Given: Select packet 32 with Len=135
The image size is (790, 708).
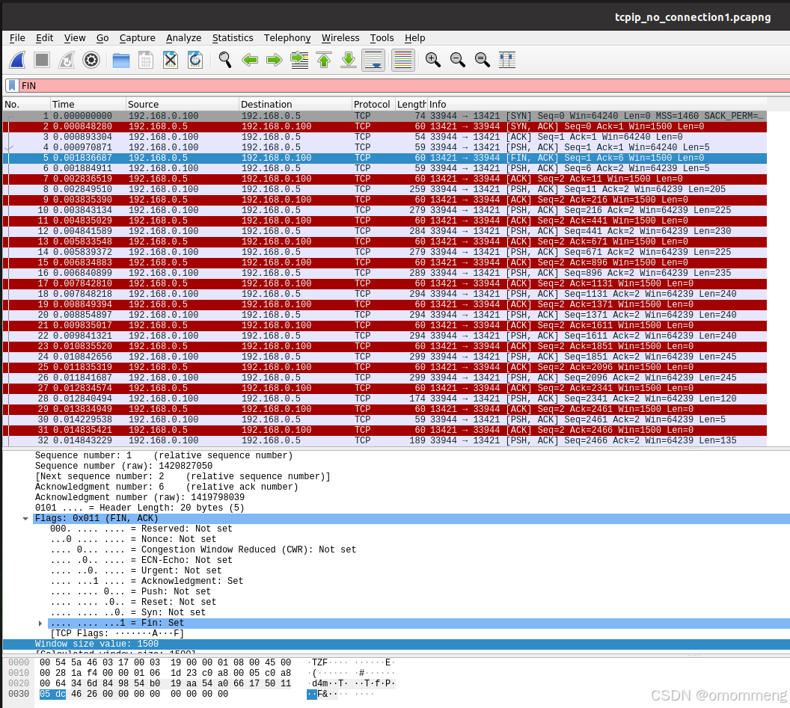Looking at the screenshot, I should pyautogui.click(x=385, y=440).
